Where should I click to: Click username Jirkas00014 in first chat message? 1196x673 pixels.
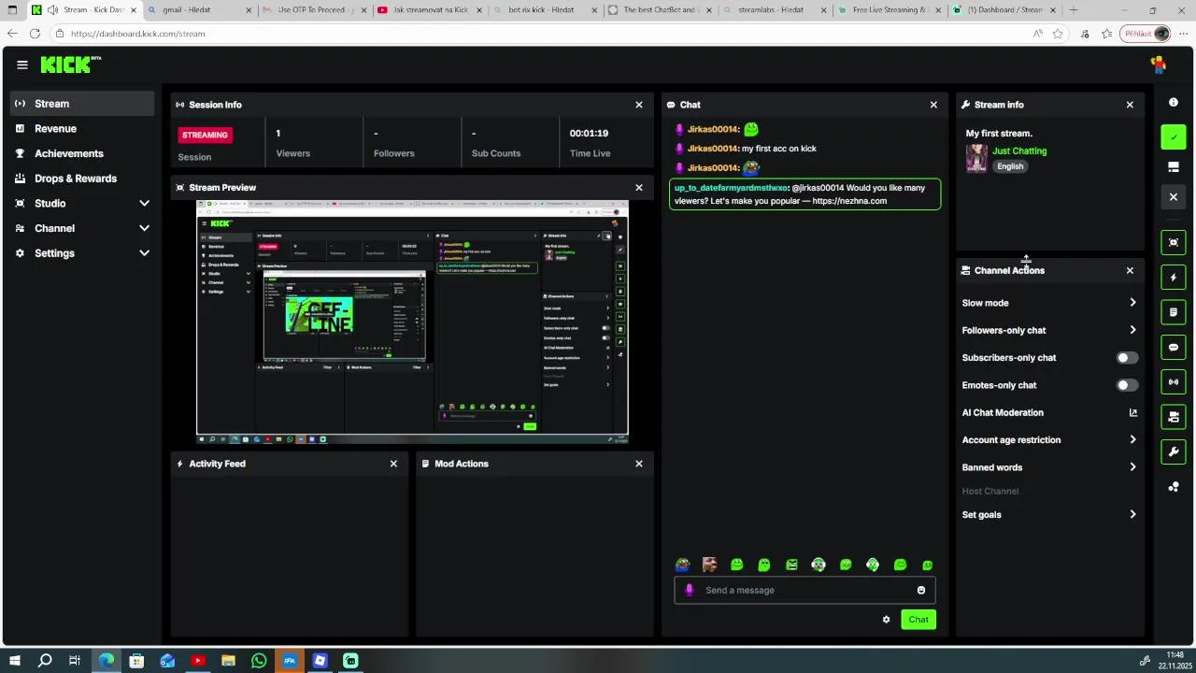coord(713,130)
